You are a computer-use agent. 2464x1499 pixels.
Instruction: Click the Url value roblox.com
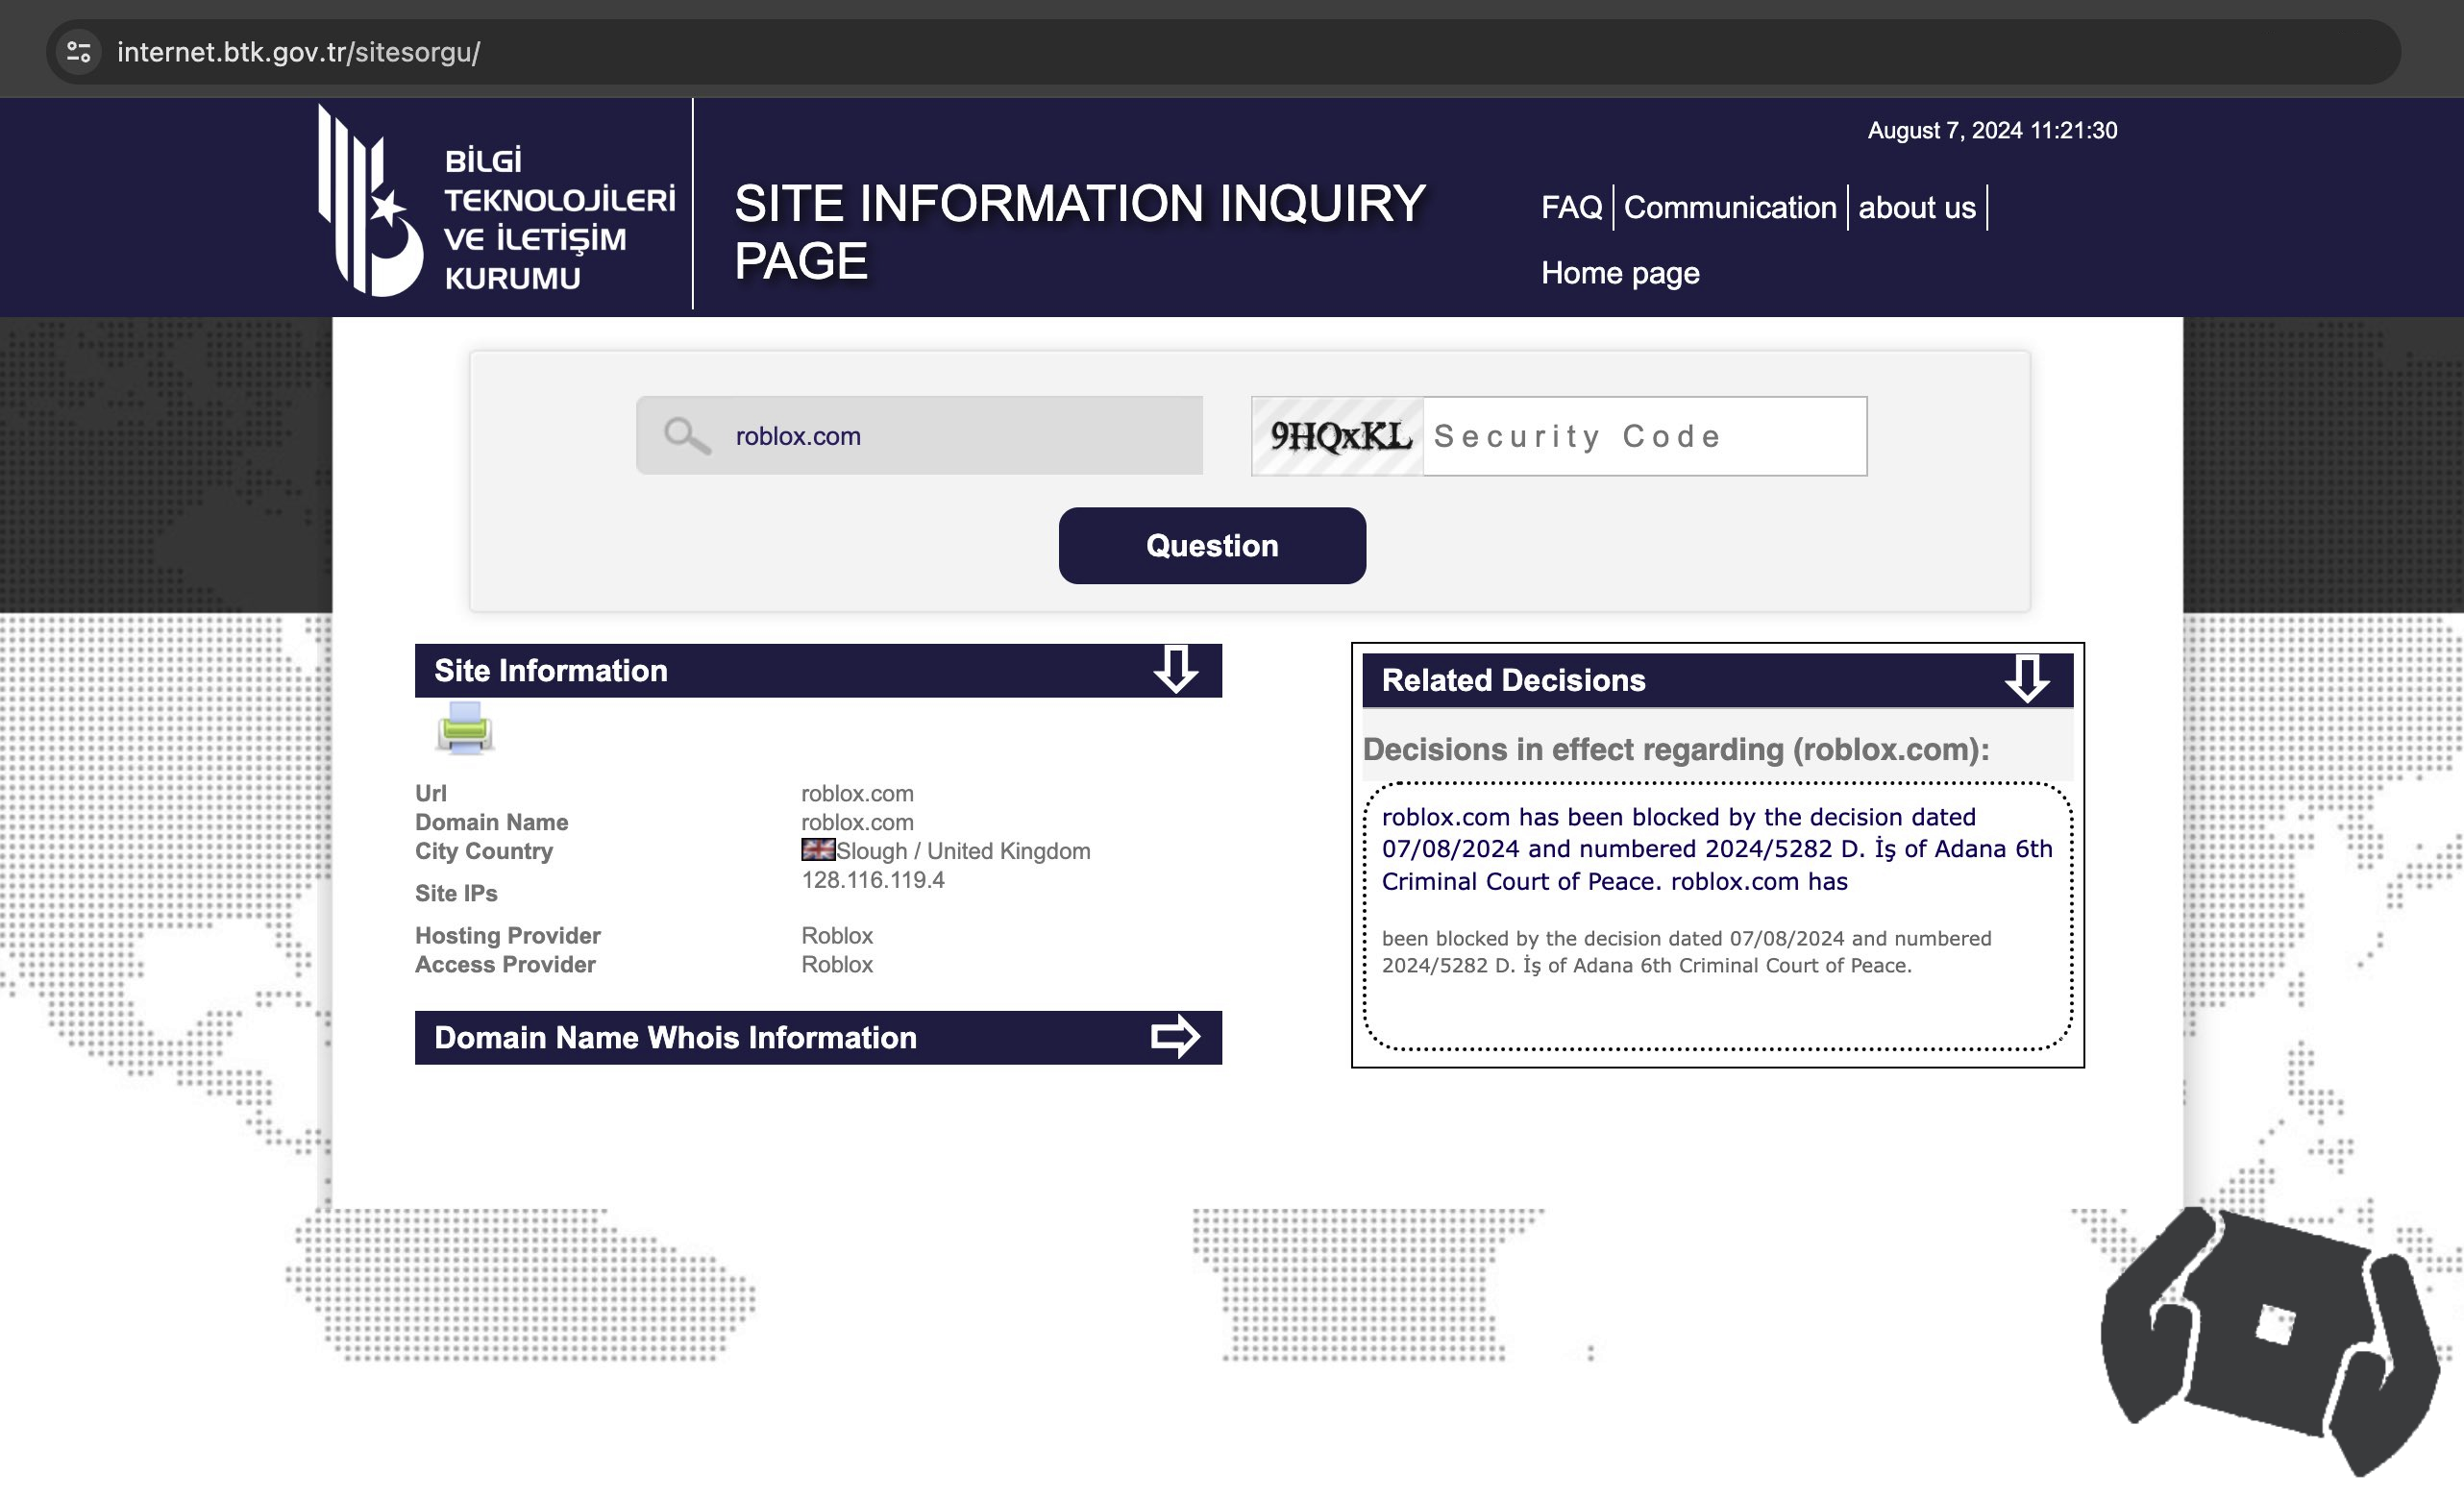(857, 793)
